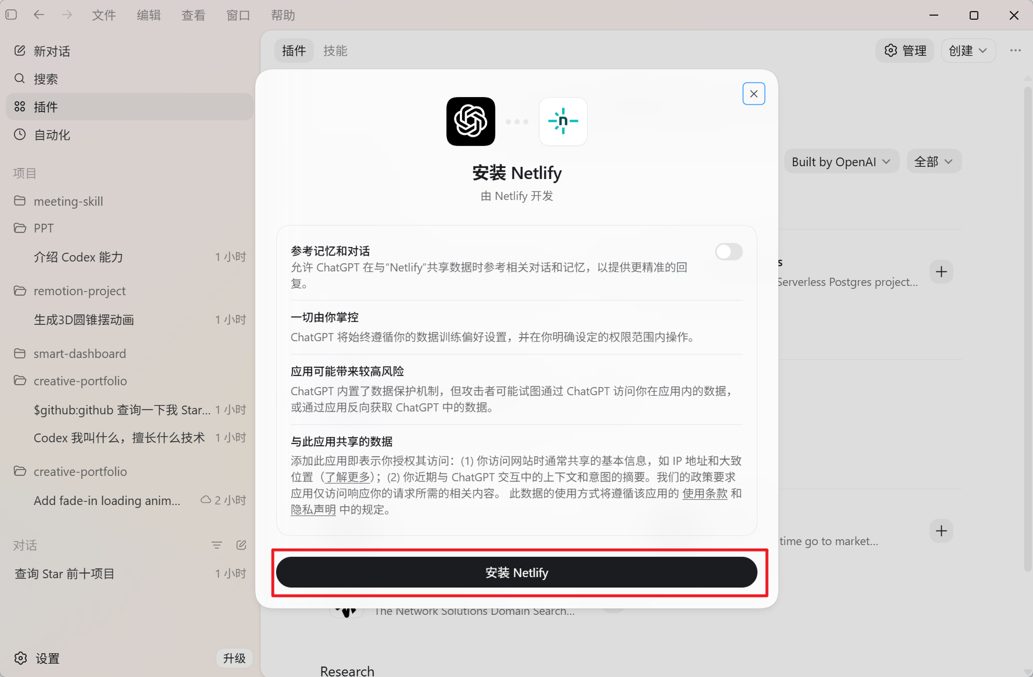Add the go to market plugin with plus
Screen dimensions: 1033x677
tap(942, 531)
